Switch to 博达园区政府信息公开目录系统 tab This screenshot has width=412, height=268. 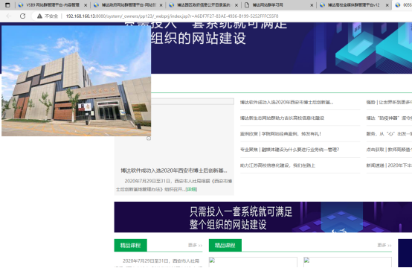point(203,5)
